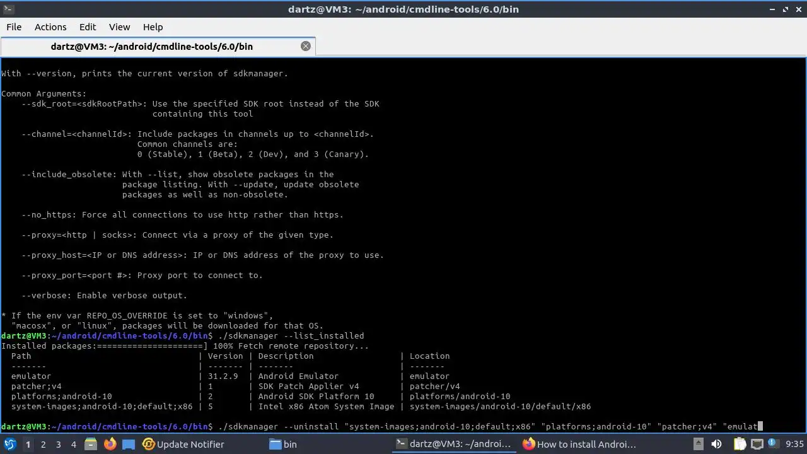Show the calendar from clock 9:35
Image resolution: width=807 pixels, height=454 pixels.
tap(794, 445)
